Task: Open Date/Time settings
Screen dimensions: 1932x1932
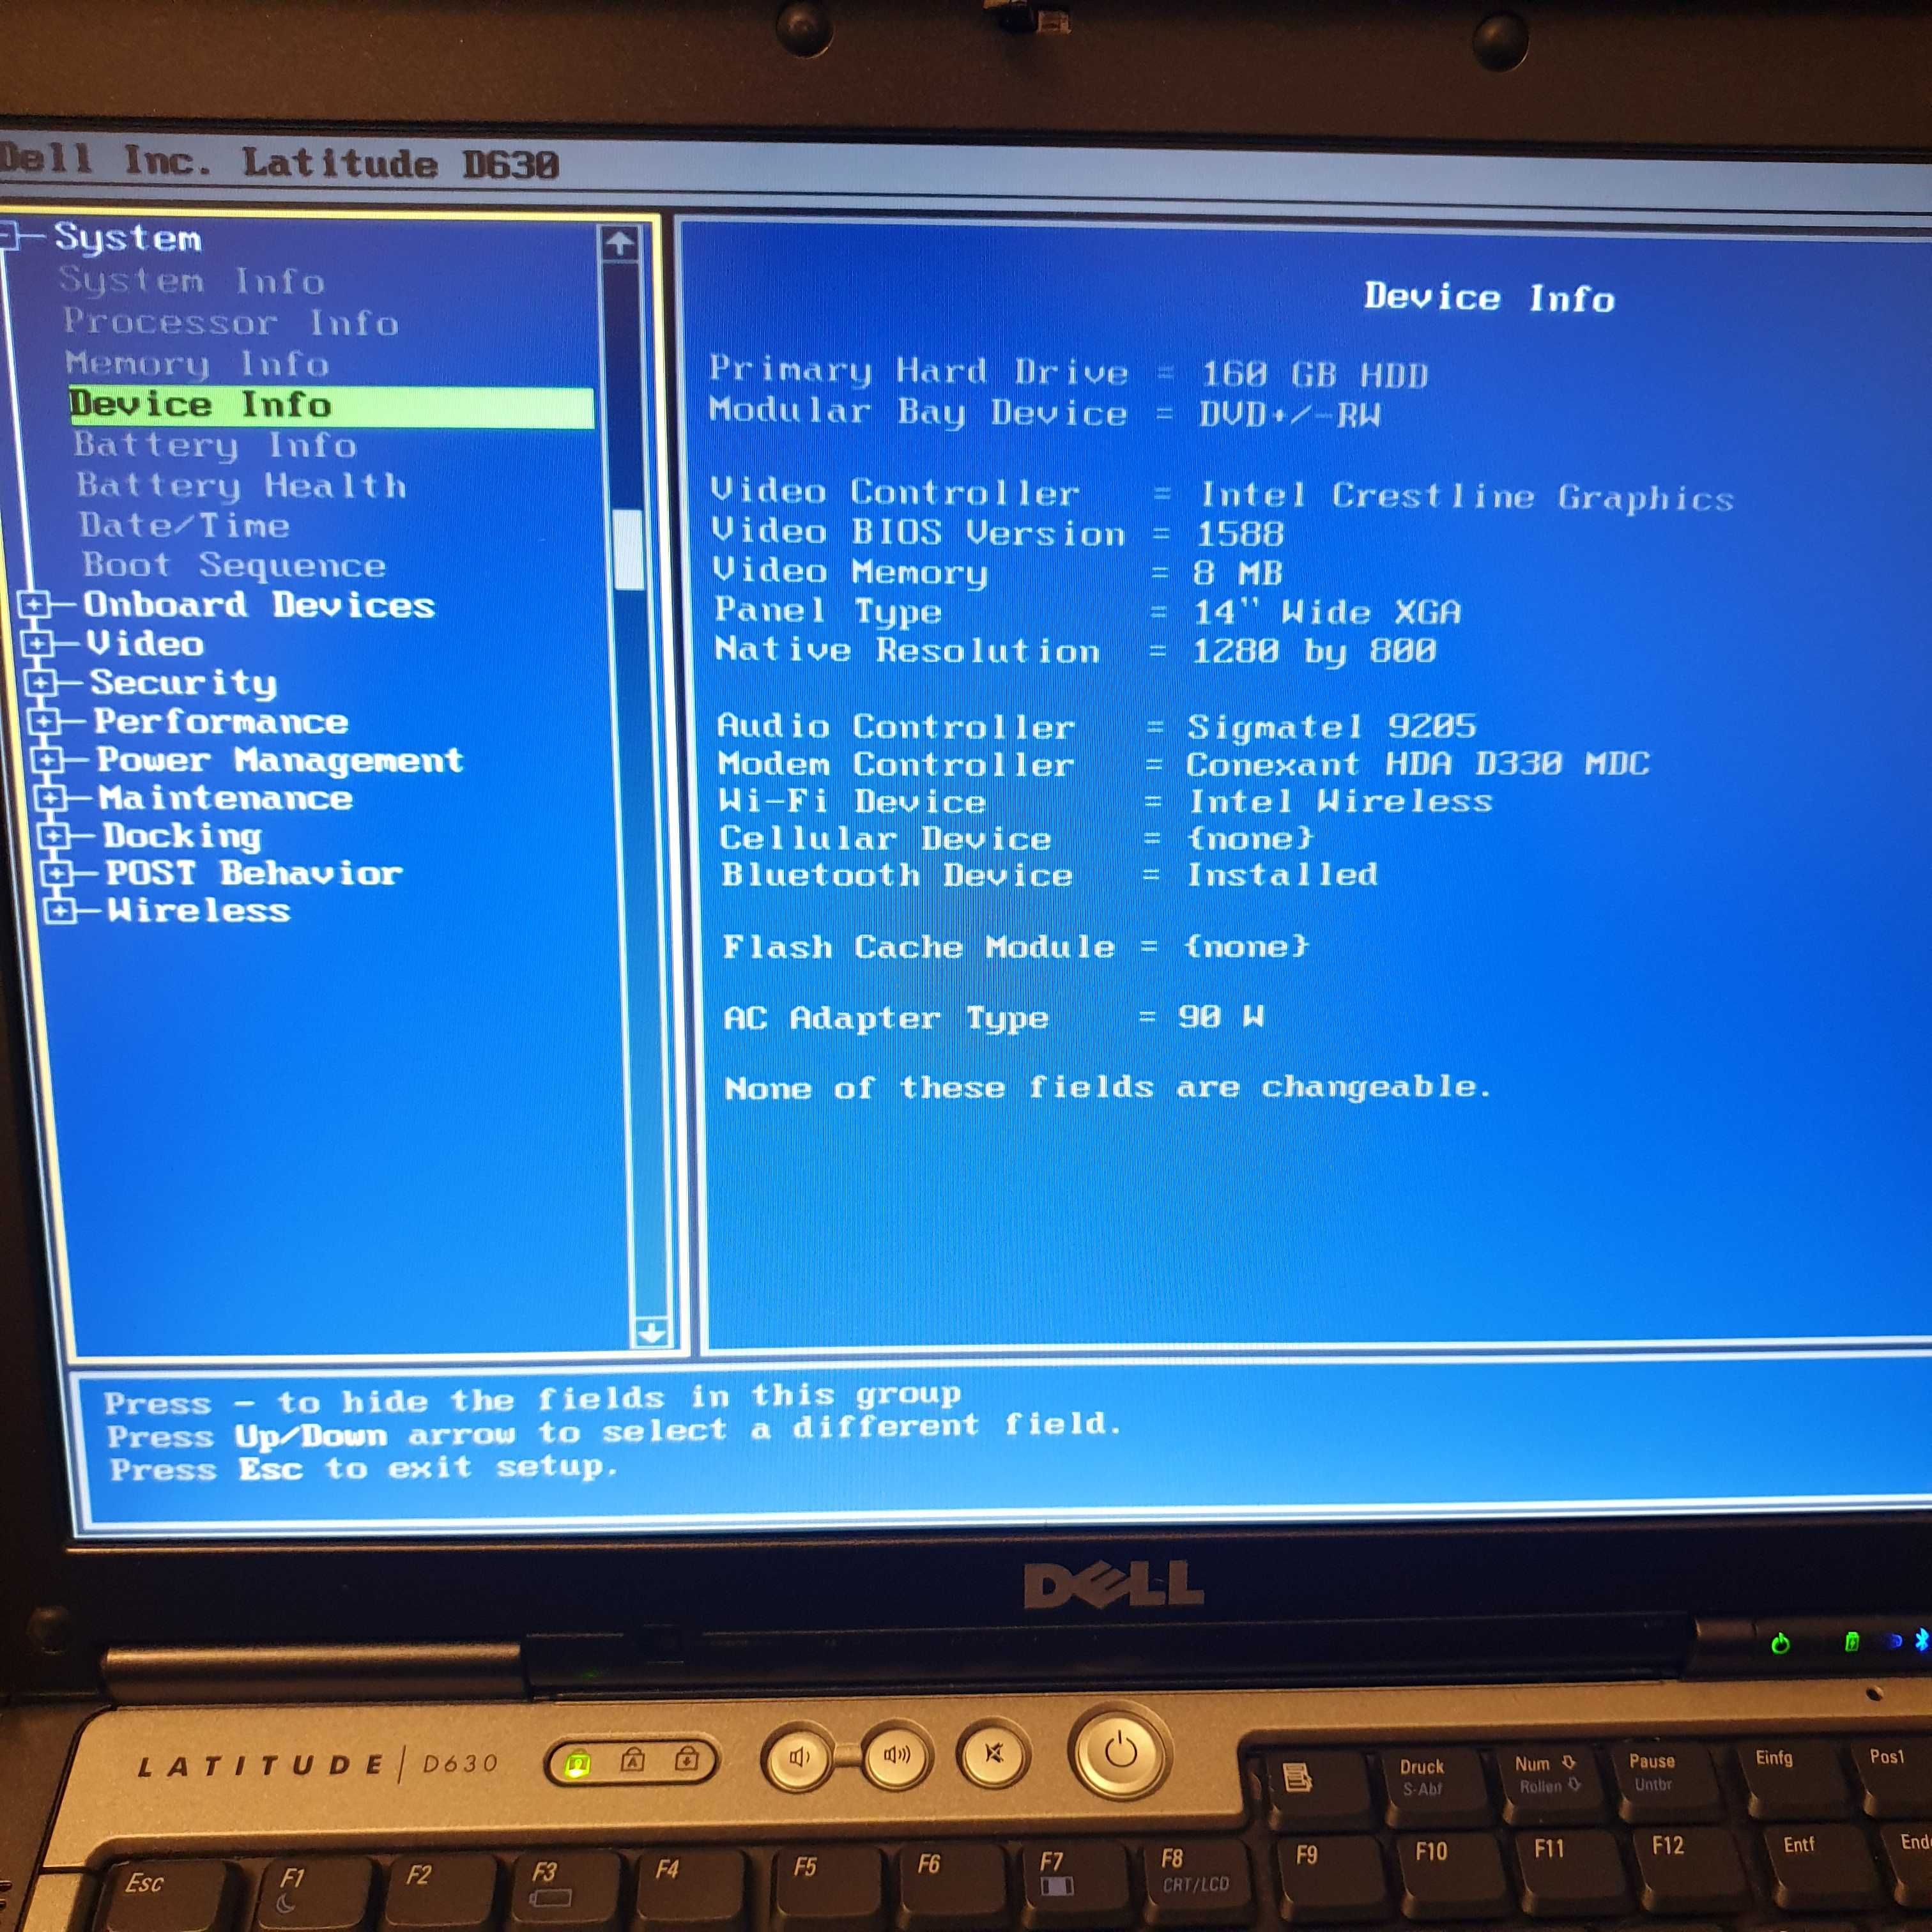Action: [x=185, y=525]
